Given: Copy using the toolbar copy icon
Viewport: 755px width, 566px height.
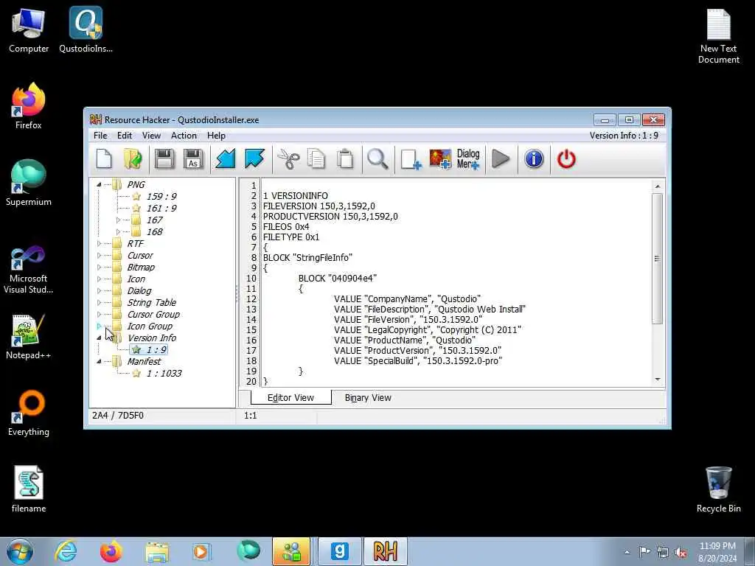Looking at the screenshot, I should point(316,159).
